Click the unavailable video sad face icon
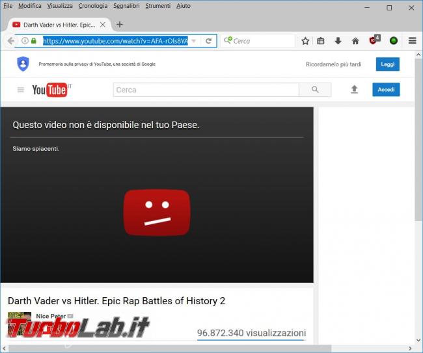This screenshot has height=353, width=423. tap(157, 213)
